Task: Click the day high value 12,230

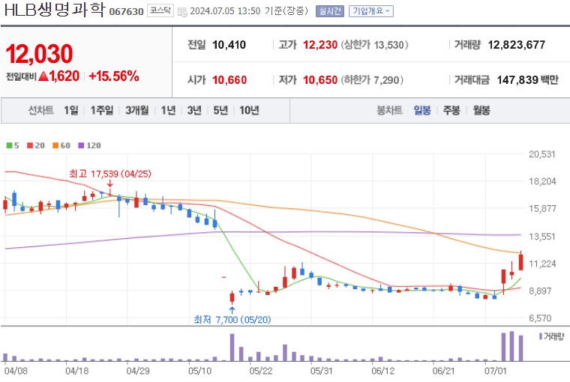Action: tap(320, 45)
